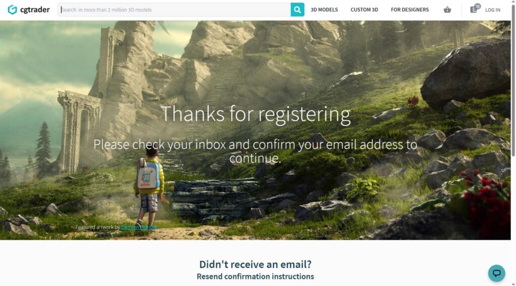Screen dimensions: 516x286
Task: Focus the 3D models search field
Action: coord(174,10)
